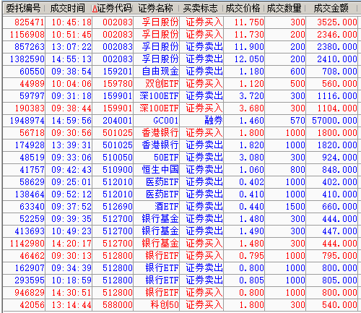
Task: Select 银行基金 buy row 1142980
Action: pos(180,244)
